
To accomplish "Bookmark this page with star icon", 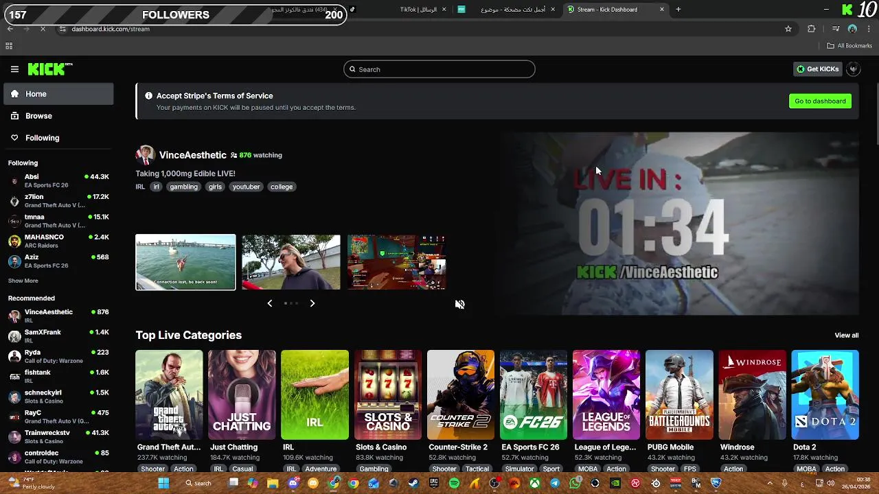I will (x=788, y=29).
